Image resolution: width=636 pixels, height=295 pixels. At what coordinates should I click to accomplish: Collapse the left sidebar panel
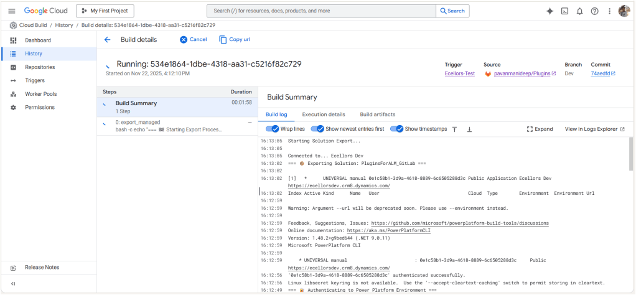[x=13, y=284]
